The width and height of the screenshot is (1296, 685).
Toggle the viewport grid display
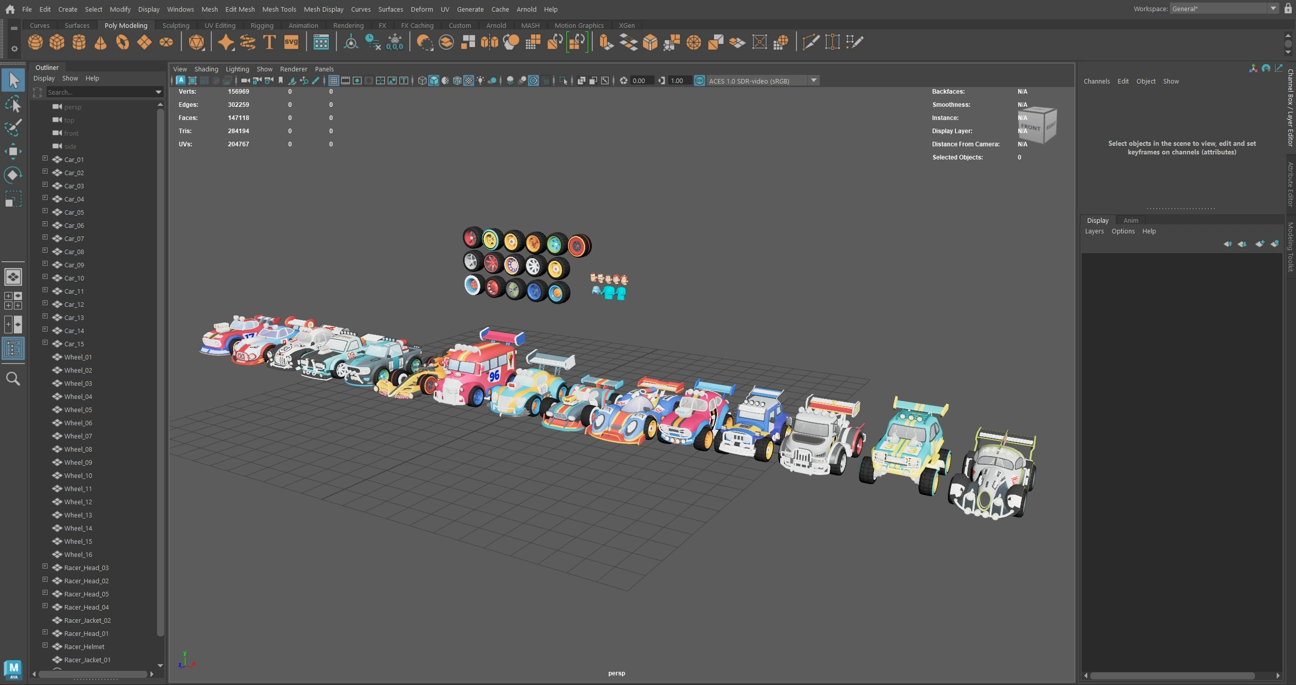coord(333,80)
